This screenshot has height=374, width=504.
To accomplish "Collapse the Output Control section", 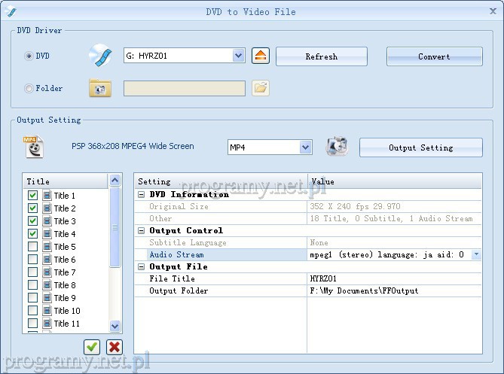I will 142,230.
